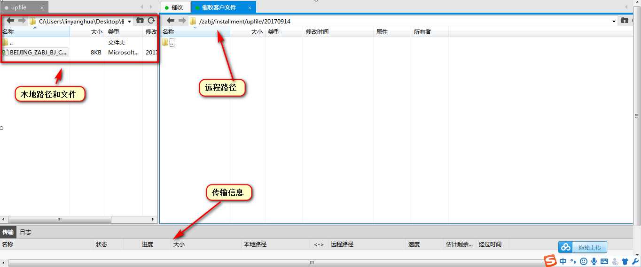This screenshot has width=641, height=267.
Task: Click Baidu cloud icon on upload widget
Action: tap(566, 247)
